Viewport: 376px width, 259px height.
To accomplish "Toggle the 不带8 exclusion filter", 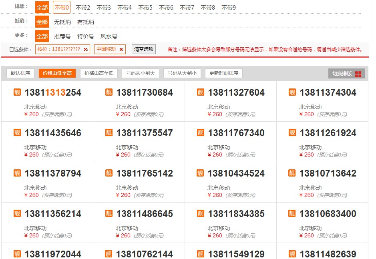I will [208, 8].
